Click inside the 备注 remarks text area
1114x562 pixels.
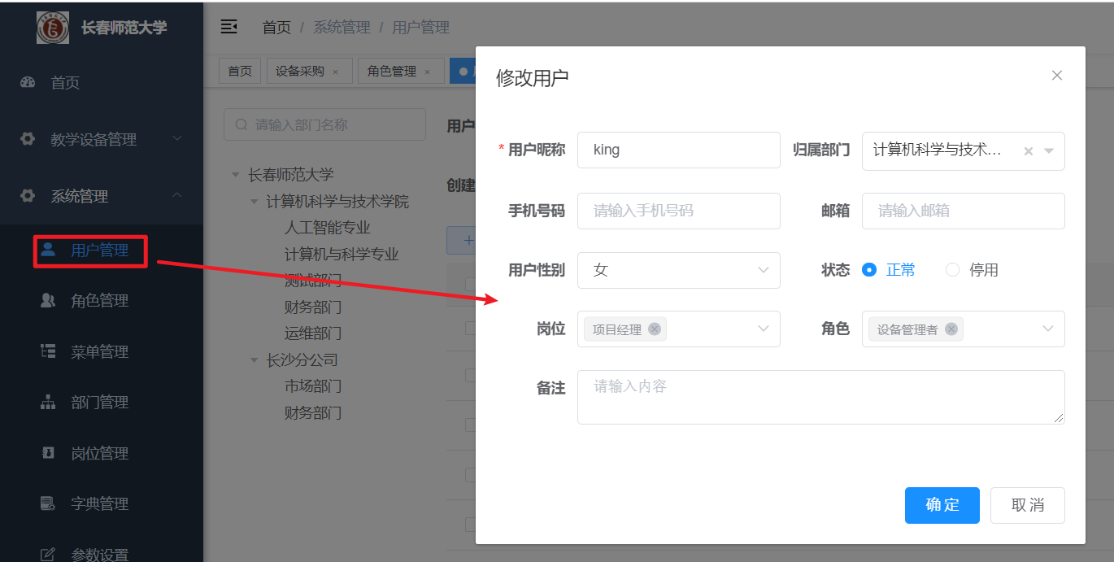820,397
